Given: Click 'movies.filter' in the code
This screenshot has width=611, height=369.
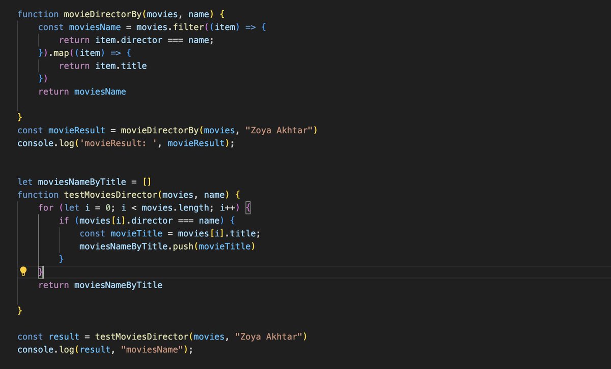Looking at the screenshot, I should (170, 27).
